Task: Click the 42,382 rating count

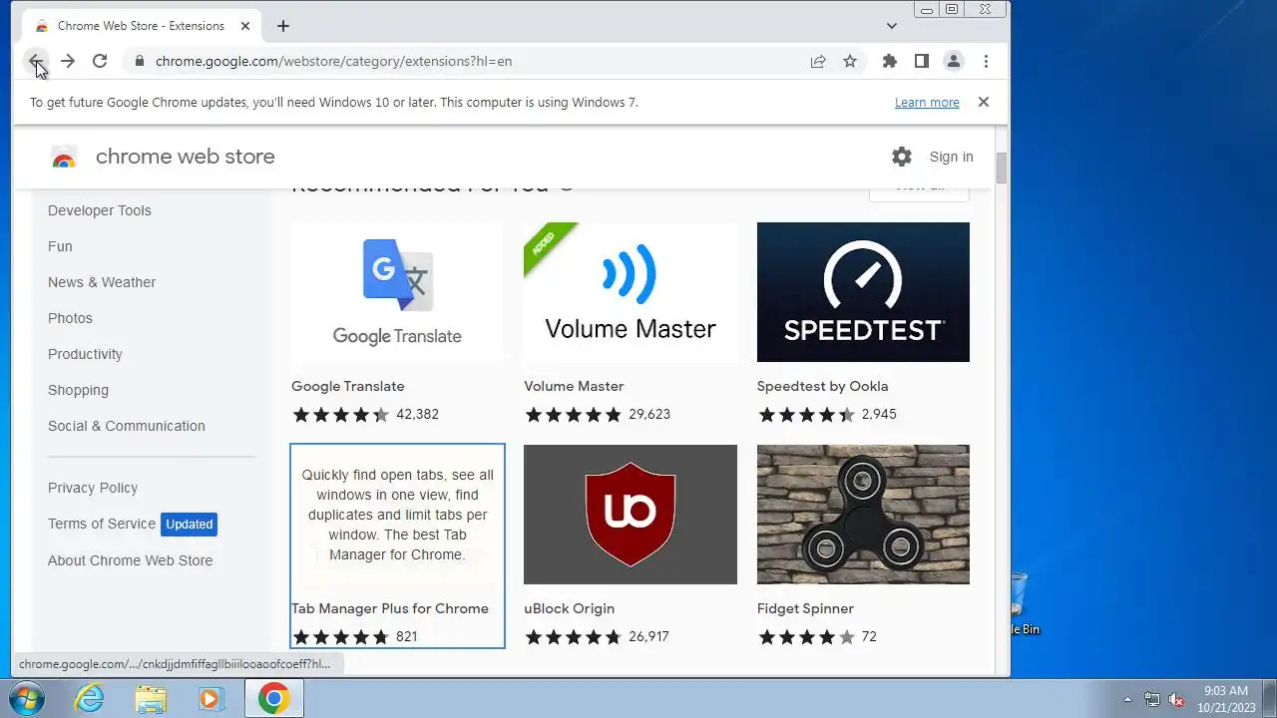Action: pos(417,414)
